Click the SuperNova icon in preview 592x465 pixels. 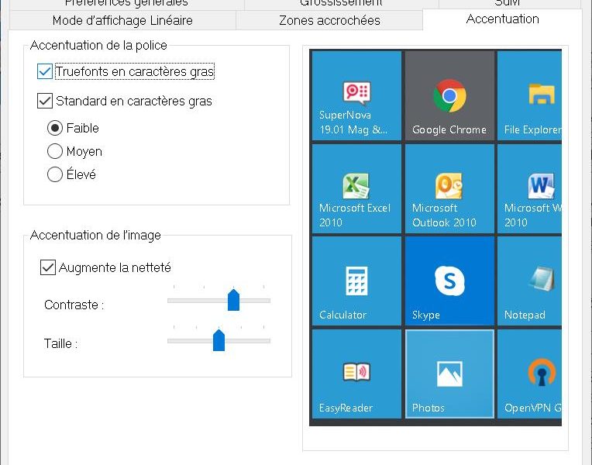(356, 92)
